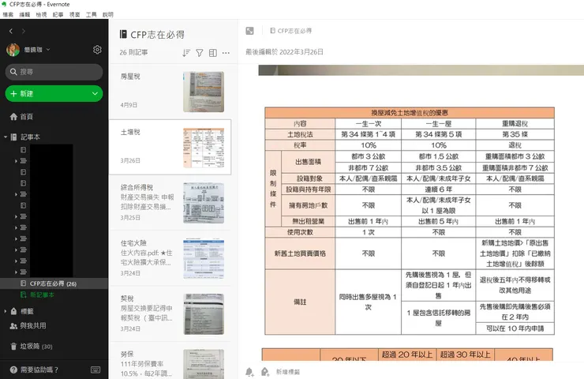This screenshot has height=379, width=584.
Task: Click the 備註 row label cell
Action: tap(300, 302)
